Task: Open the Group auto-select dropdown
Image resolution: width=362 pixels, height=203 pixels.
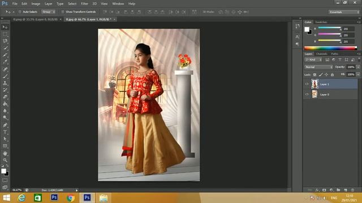Action: (x=48, y=12)
